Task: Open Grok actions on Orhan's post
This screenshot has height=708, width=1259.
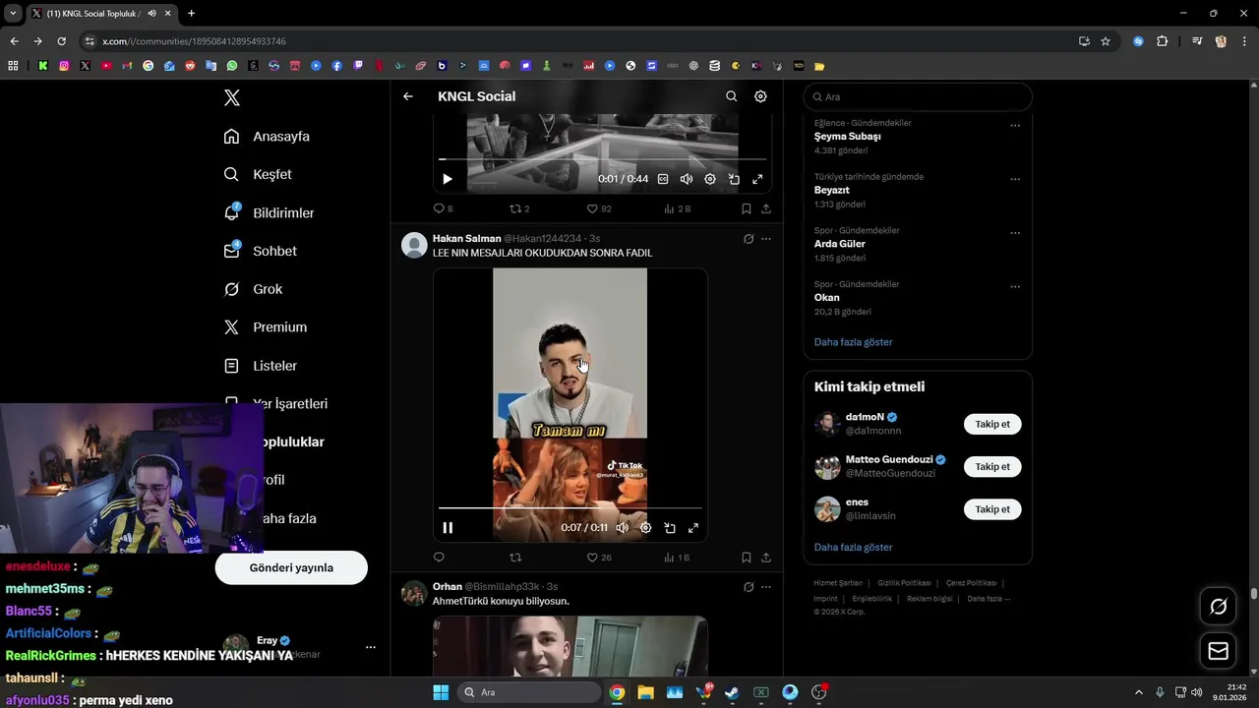Action: click(x=749, y=587)
